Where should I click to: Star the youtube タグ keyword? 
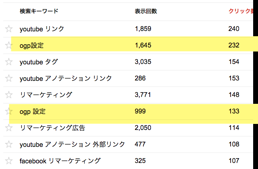click(x=9, y=62)
